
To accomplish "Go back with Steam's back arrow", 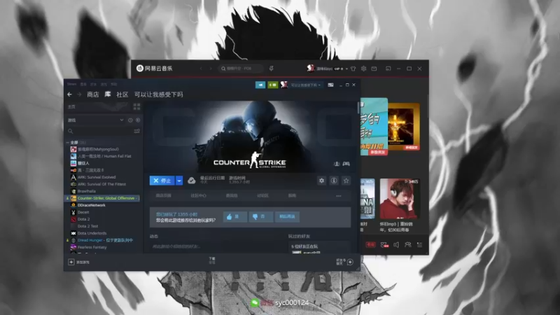I will (x=69, y=94).
